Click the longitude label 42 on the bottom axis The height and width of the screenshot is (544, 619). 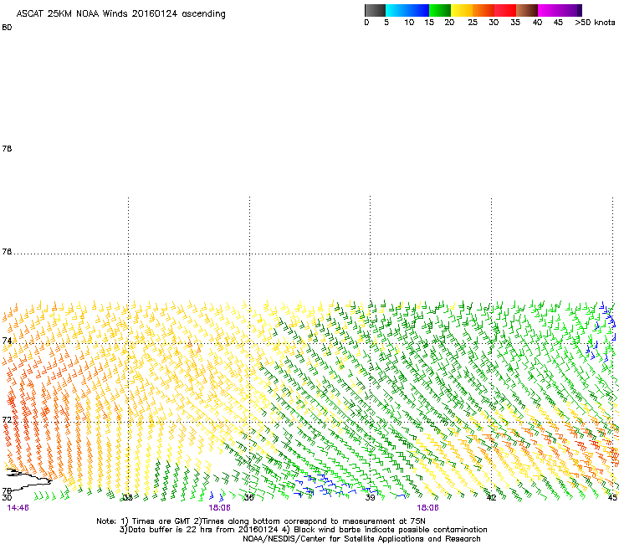[x=491, y=497]
